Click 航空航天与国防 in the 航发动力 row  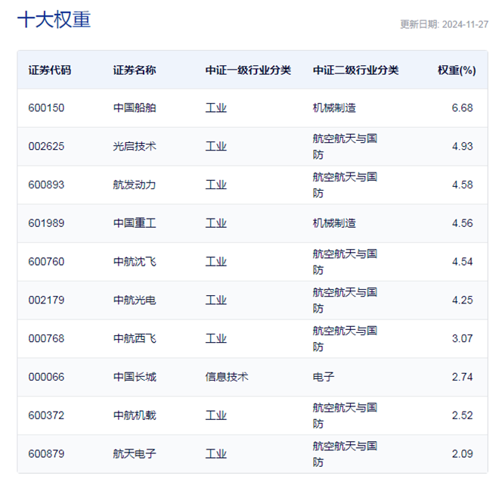[345, 185]
